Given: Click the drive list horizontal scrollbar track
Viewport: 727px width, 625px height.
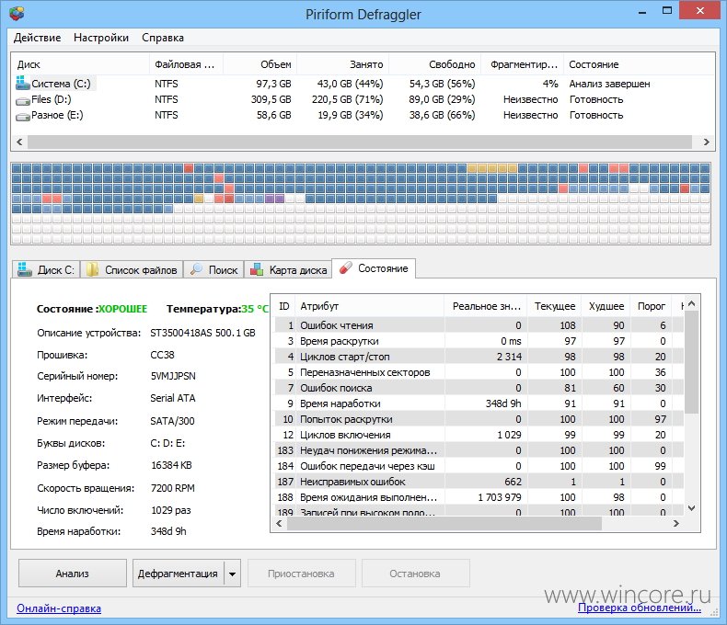Looking at the screenshot, I should tap(360, 142).
